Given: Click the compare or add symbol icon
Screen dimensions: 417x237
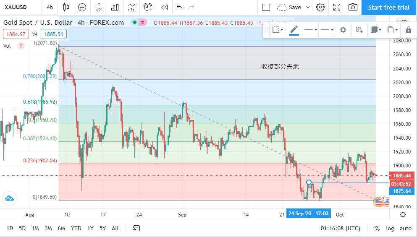Looking at the screenshot, I should click(x=82, y=7).
